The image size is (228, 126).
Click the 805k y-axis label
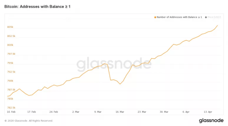[10, 27]
